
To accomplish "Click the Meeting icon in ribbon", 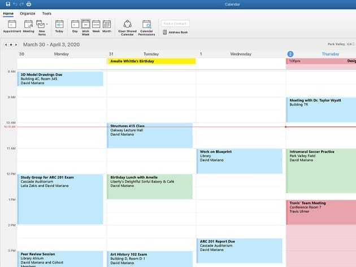I will point(28,26).
